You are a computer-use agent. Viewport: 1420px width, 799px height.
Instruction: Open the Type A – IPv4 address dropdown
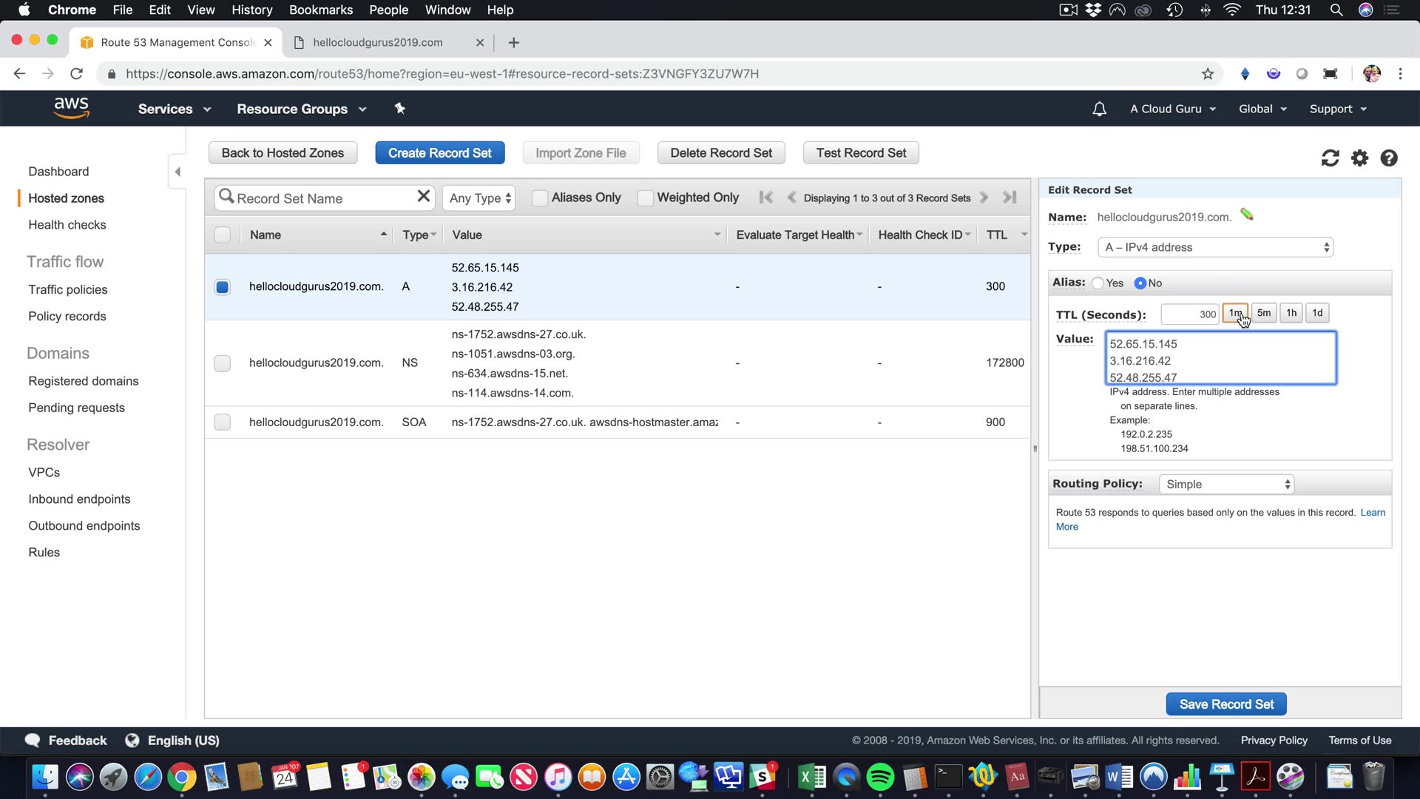[x=1216, y=248]
